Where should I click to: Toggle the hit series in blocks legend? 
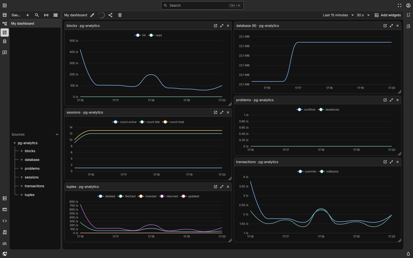click(140, 35)
